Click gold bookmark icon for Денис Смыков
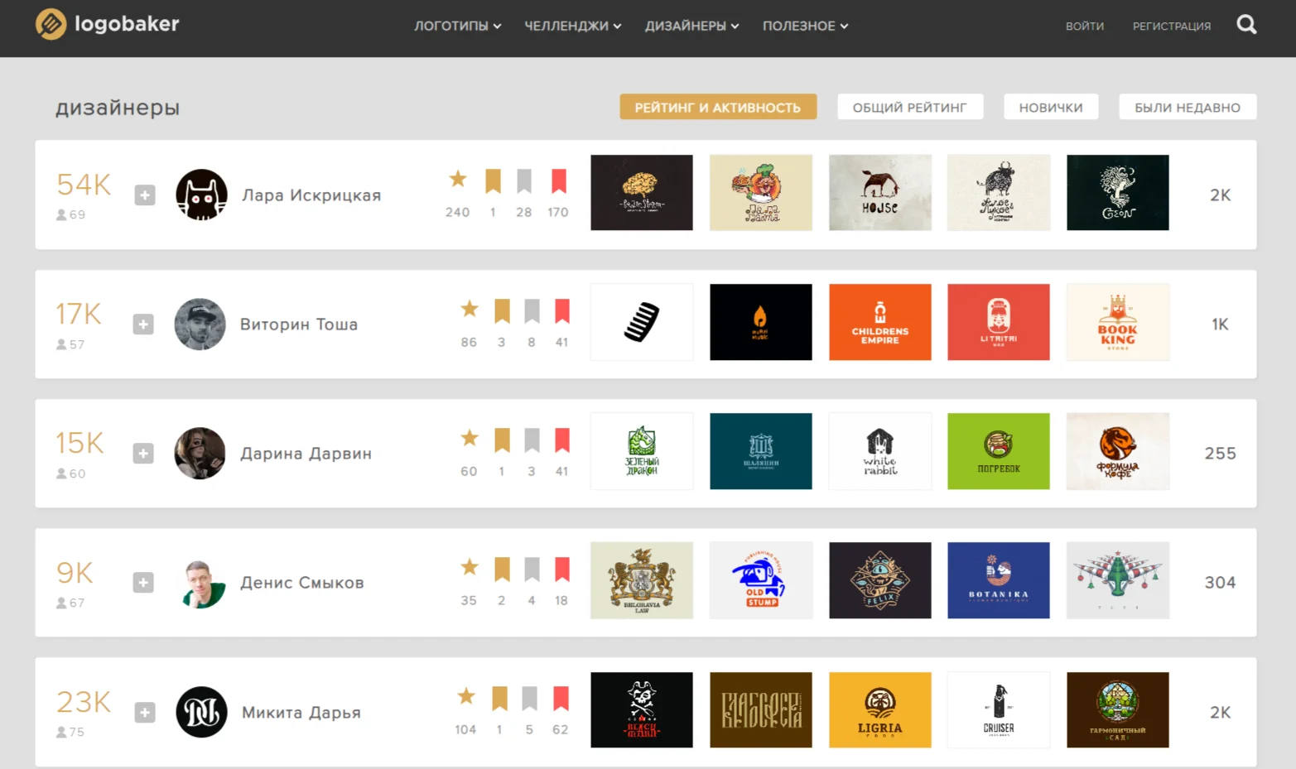The height and width of the screenshot is (769, 1296). [x=502, y=570]
